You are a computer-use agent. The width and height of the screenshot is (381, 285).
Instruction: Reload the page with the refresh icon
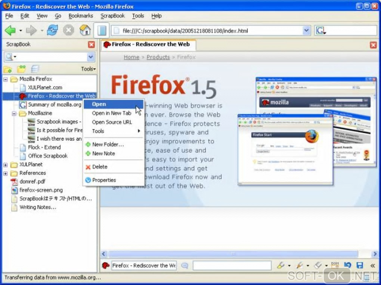pyautogui.click(x=53, y=31)
